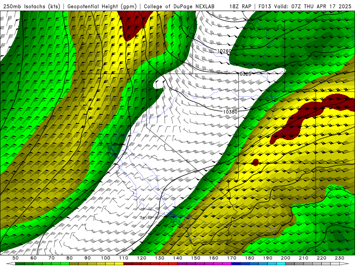Click the 10380 height contour label
Image resolution: width=355 pixels, height=266 pixels.
click(x=230, y=112)
